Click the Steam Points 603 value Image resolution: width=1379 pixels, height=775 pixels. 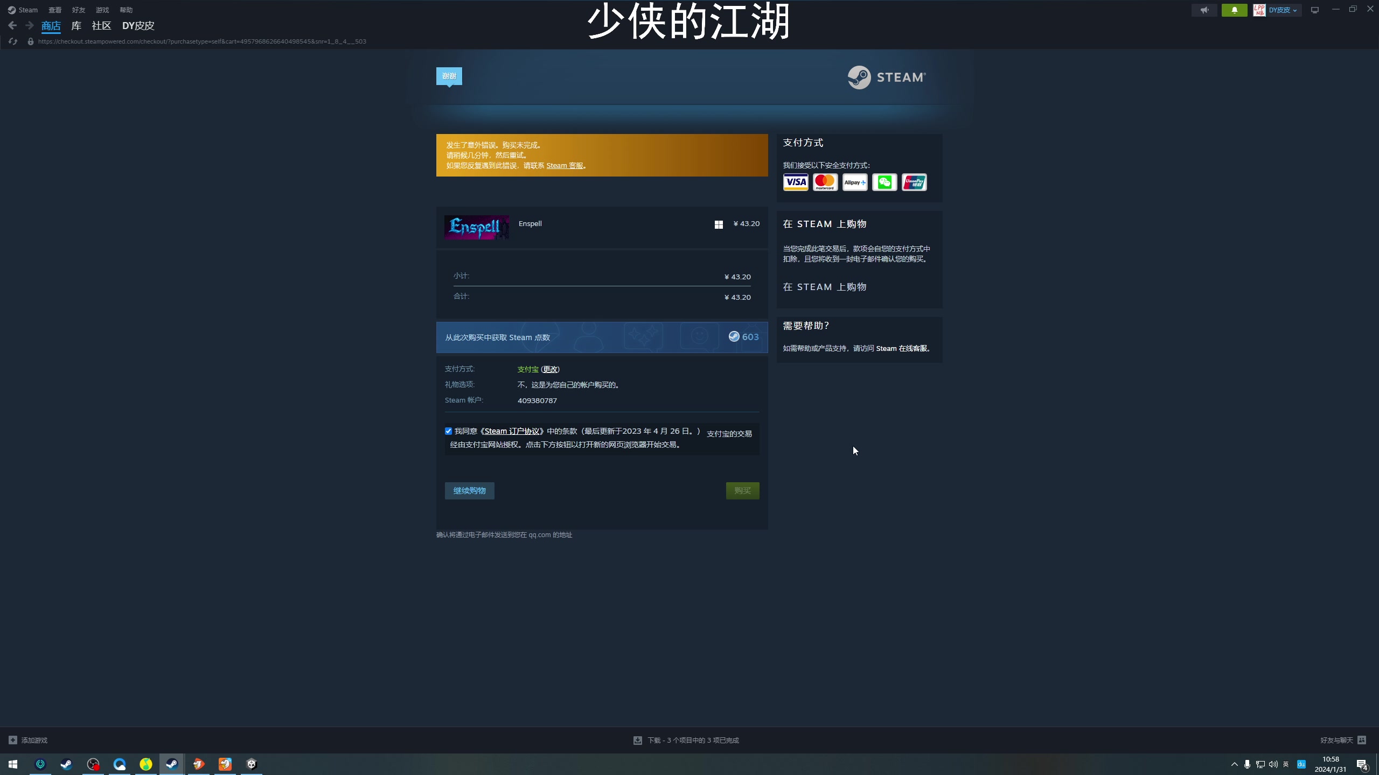pos(750,337)
